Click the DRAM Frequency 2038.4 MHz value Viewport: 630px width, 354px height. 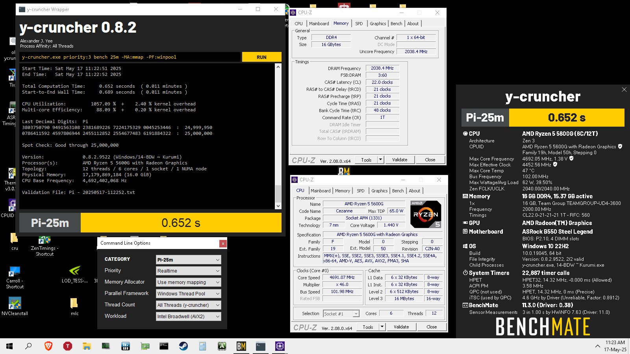coord(382,68)
